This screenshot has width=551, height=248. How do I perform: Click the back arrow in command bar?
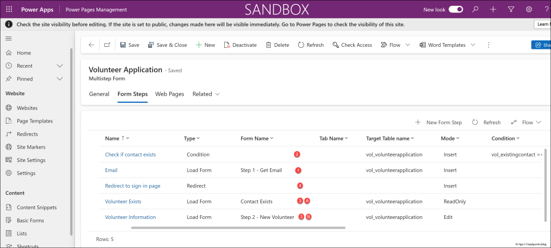[x=91, y=45]
